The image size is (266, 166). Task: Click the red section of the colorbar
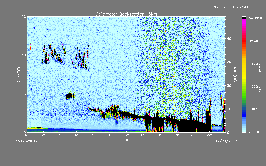pos(244,41)
